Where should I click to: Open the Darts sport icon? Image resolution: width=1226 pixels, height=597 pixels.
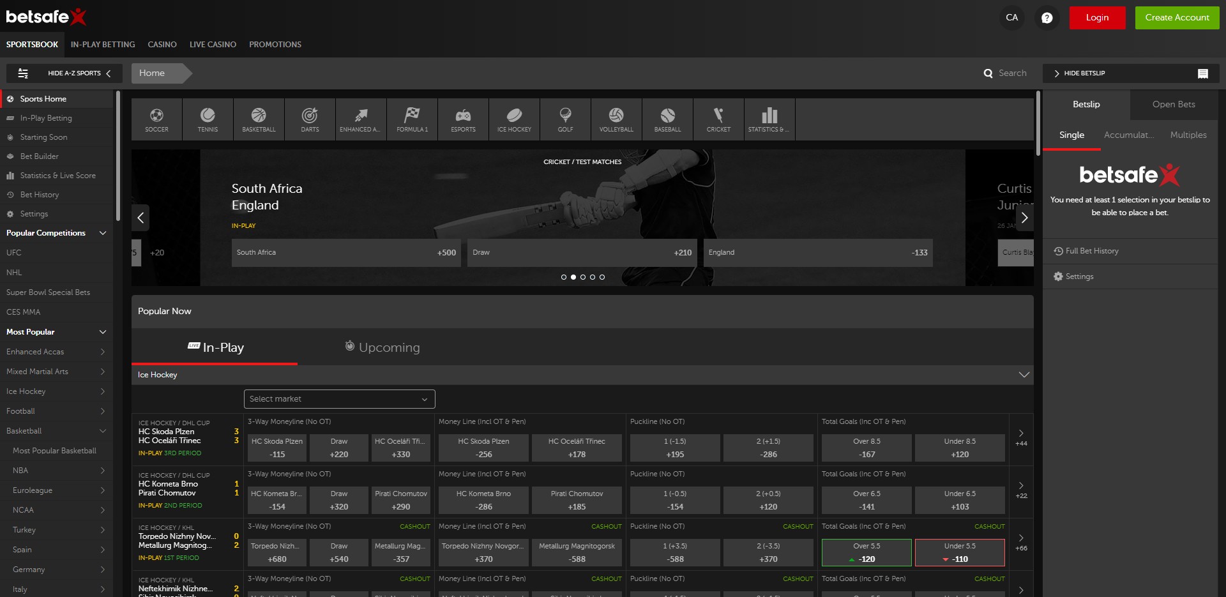click(x=310, y=119)
